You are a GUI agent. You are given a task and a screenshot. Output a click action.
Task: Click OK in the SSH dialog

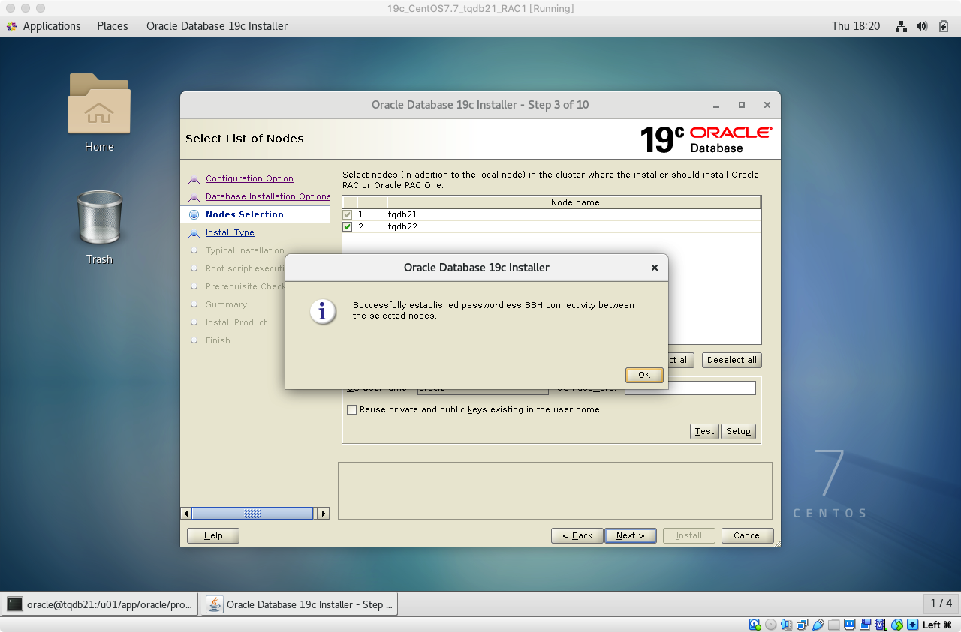pyautogui.click(x=644, y=375)
